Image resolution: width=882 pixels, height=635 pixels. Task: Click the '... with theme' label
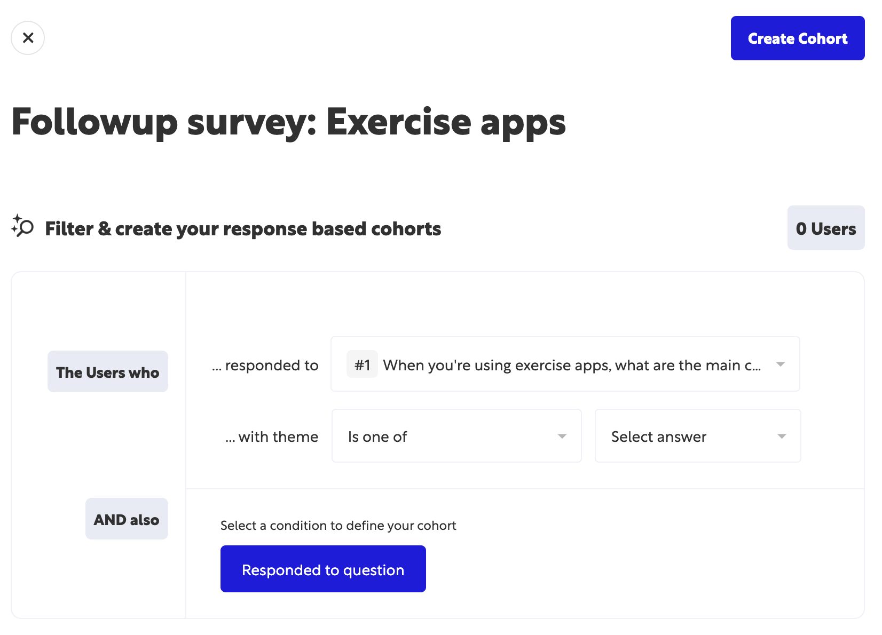(x=272, y=436)
